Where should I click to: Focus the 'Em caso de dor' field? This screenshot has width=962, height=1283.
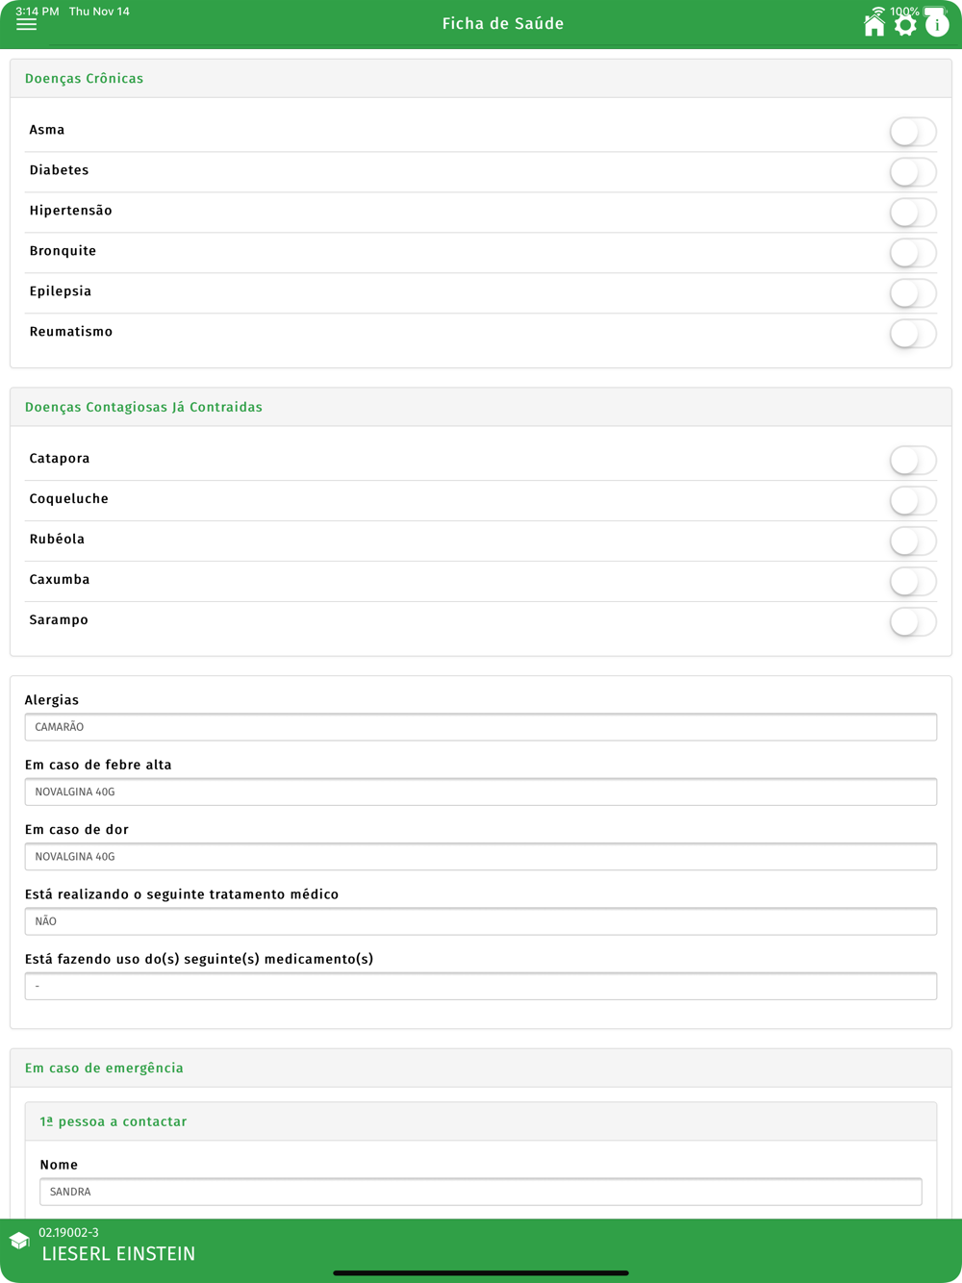480,856
